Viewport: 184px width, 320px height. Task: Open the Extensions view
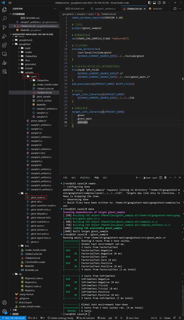click(4, 45)
